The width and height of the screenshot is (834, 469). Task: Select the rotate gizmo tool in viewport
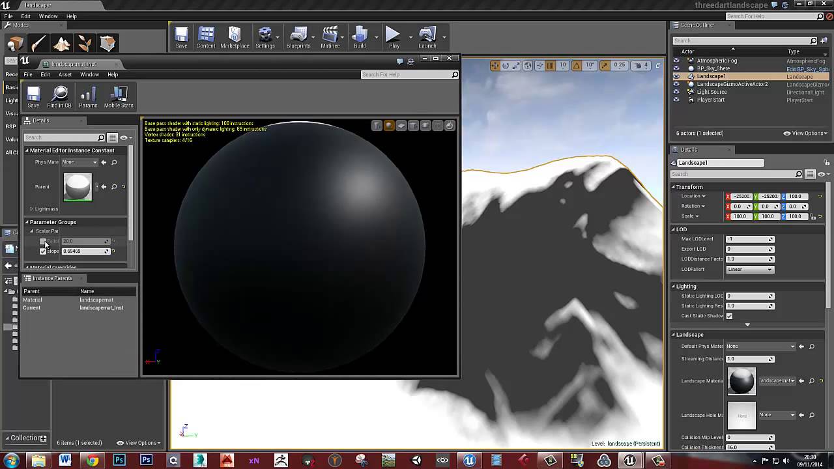click(x=506, y=65)
